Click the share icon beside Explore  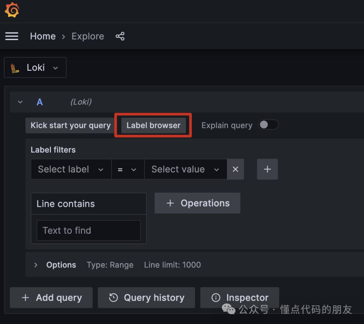click(x=120, y=36)
